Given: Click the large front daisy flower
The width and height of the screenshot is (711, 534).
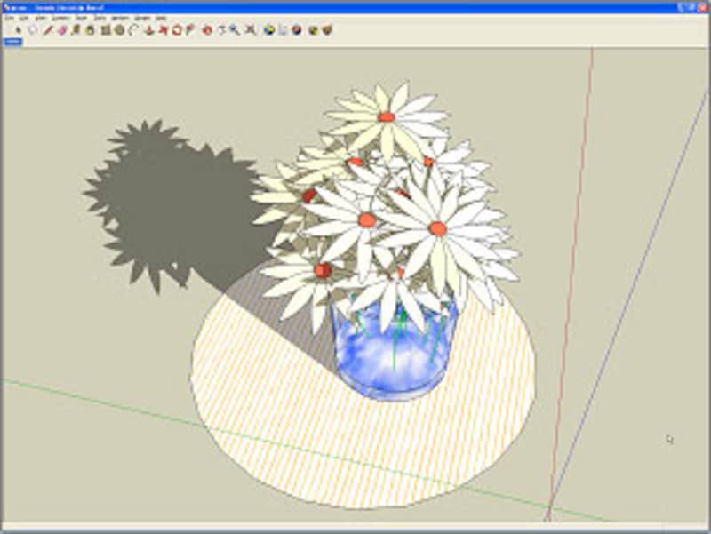Looking at the screenshot, I should [x=437, y=229].
